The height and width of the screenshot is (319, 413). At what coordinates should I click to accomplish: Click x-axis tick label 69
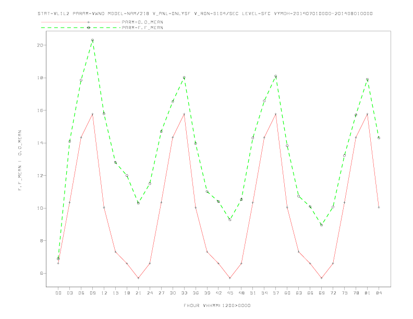322,293
